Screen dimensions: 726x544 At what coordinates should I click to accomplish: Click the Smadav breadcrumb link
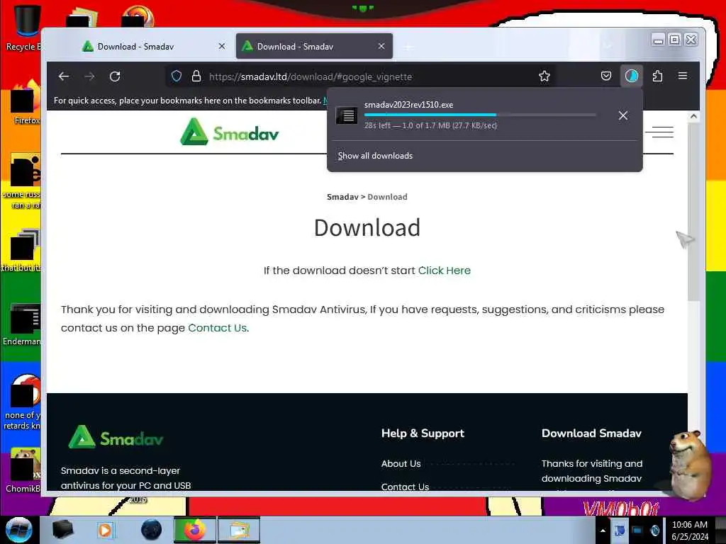342,197
